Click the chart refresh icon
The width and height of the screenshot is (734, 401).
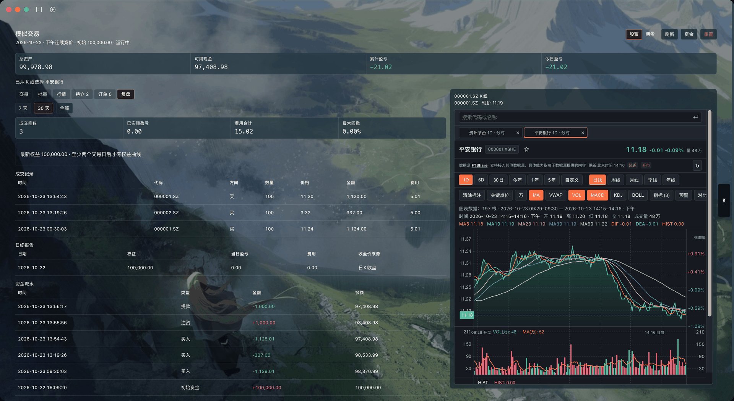(697, 166)
